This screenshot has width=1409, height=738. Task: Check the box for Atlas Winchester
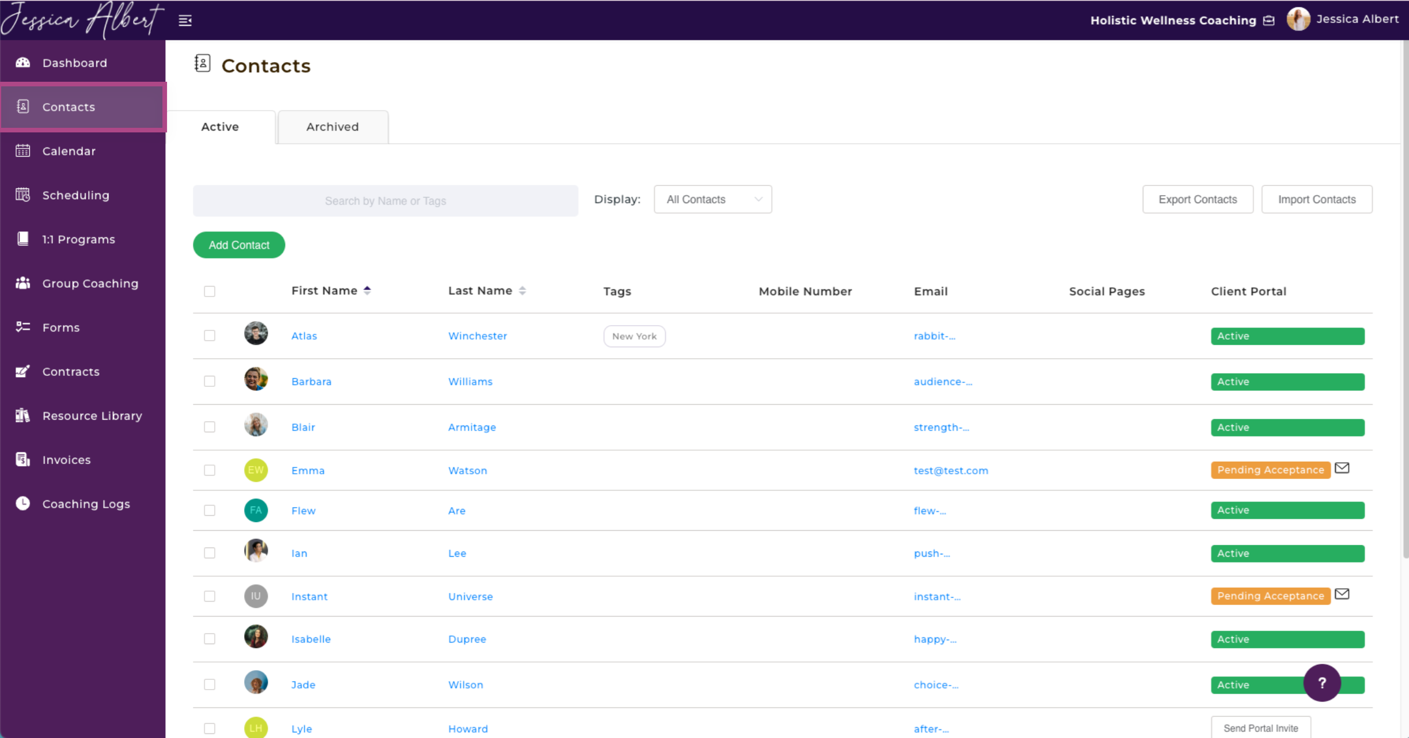210,336
